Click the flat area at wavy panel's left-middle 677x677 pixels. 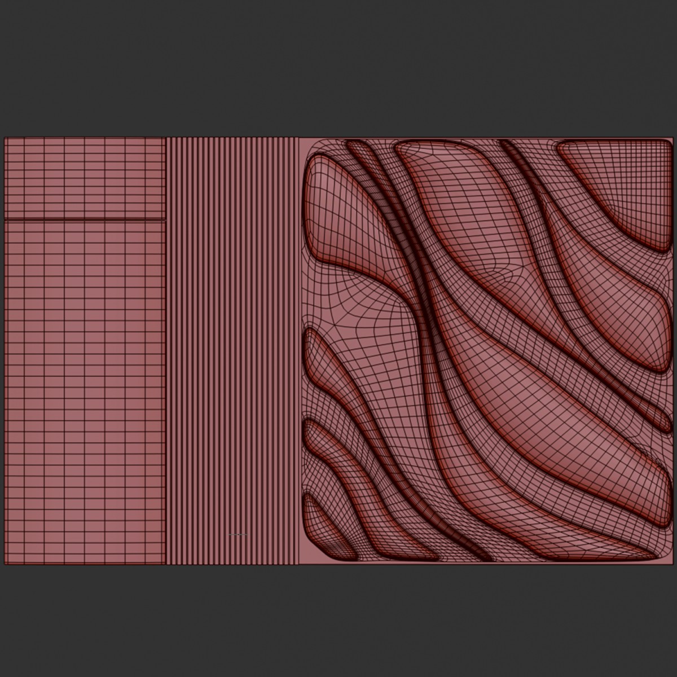[350, 305]
